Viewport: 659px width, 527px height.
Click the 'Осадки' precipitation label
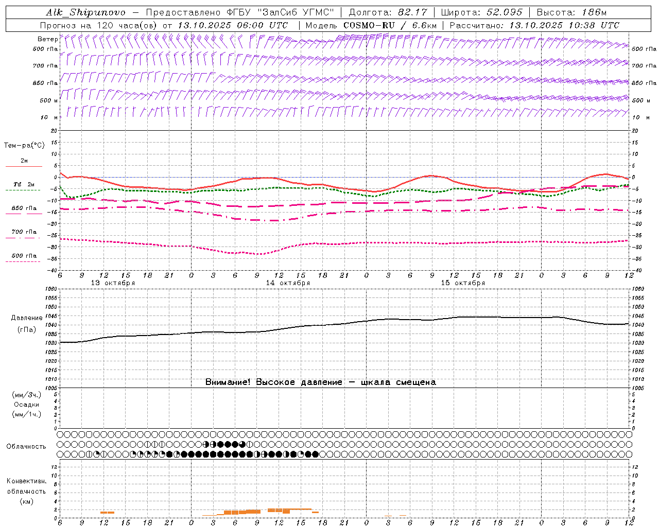tap(27, 405)
